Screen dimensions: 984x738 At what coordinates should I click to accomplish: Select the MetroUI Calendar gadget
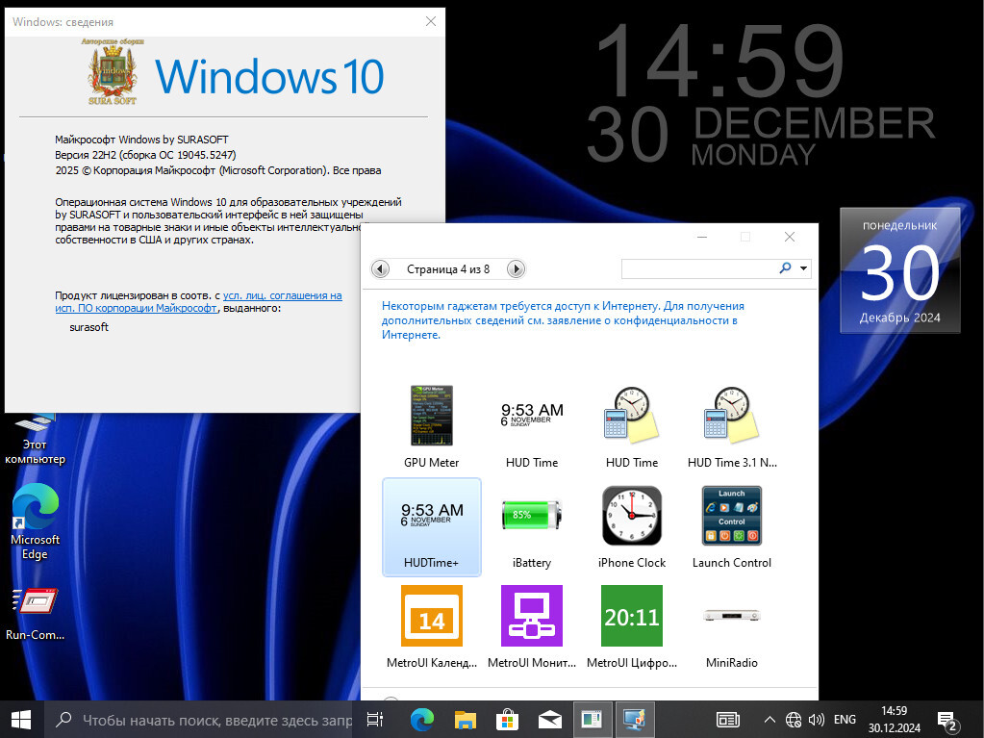click(431, 627)
